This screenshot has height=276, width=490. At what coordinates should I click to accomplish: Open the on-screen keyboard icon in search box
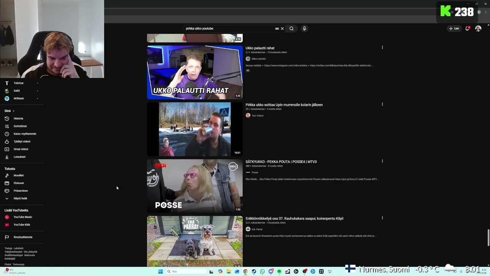(277, 28)
